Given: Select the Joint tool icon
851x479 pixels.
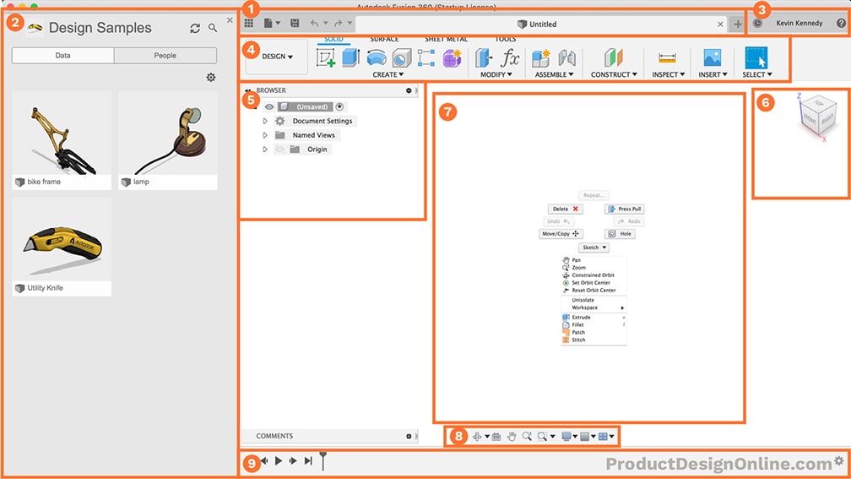Looking at the screenshot, I should tap(566, 57).
